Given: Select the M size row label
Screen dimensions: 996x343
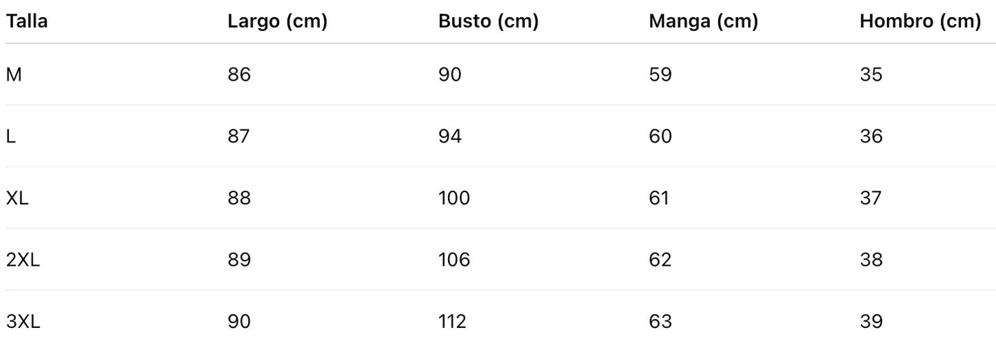Looking at the screenshot, I should [14, 74].
